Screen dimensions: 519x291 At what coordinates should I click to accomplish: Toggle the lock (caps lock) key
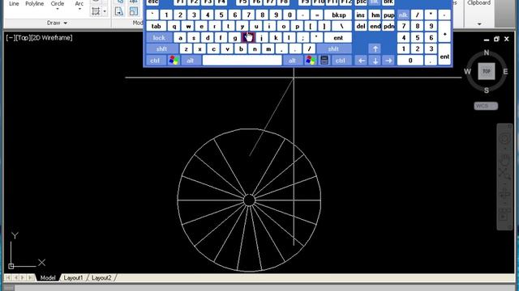159,38
